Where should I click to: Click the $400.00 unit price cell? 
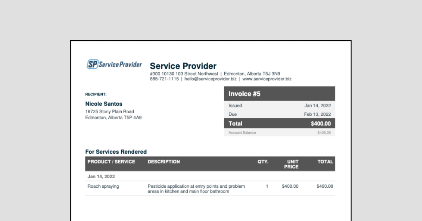pos(290,186)
